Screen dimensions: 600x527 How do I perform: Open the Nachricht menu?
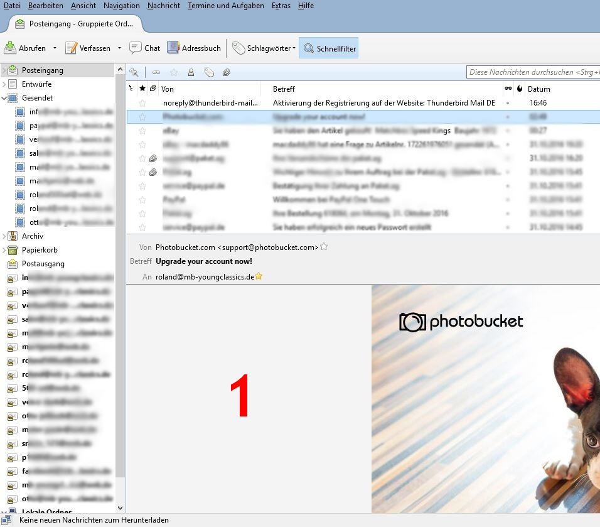coord(164,6)
